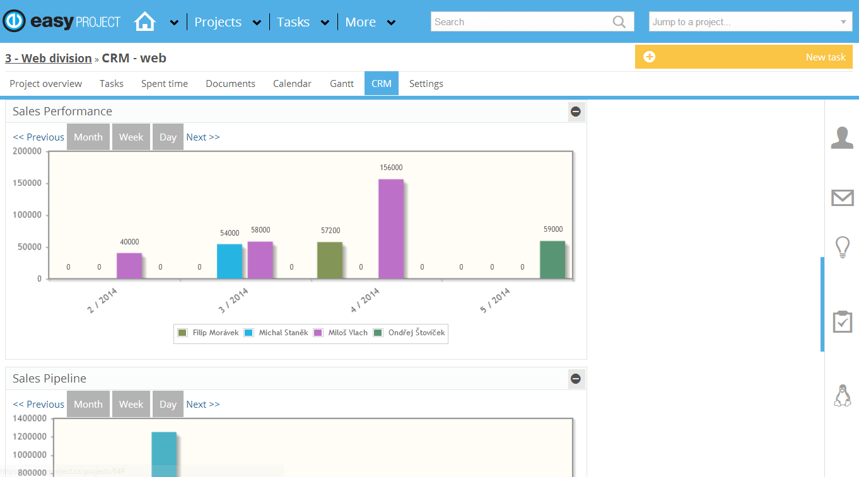Viewport: 859px width, 477px height.
Task: Go to Next in Sales Pipeline
Action: click(x=203, y=404)
